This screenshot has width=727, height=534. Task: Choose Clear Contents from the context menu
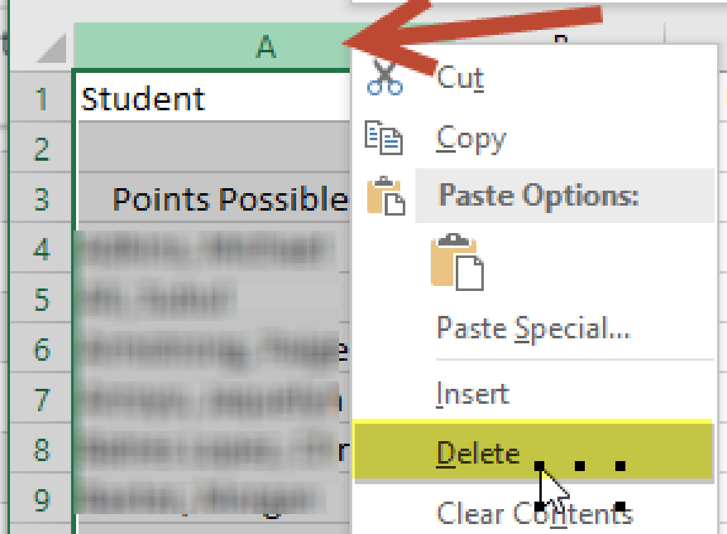click(534, 513)
